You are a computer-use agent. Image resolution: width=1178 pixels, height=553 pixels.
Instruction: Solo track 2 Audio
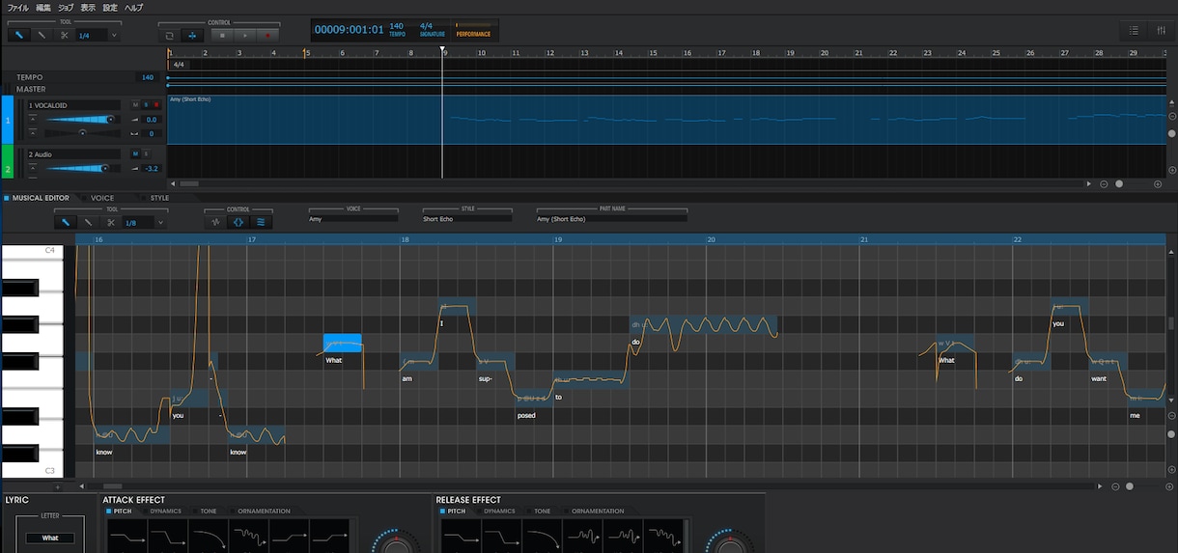(146, 153)
